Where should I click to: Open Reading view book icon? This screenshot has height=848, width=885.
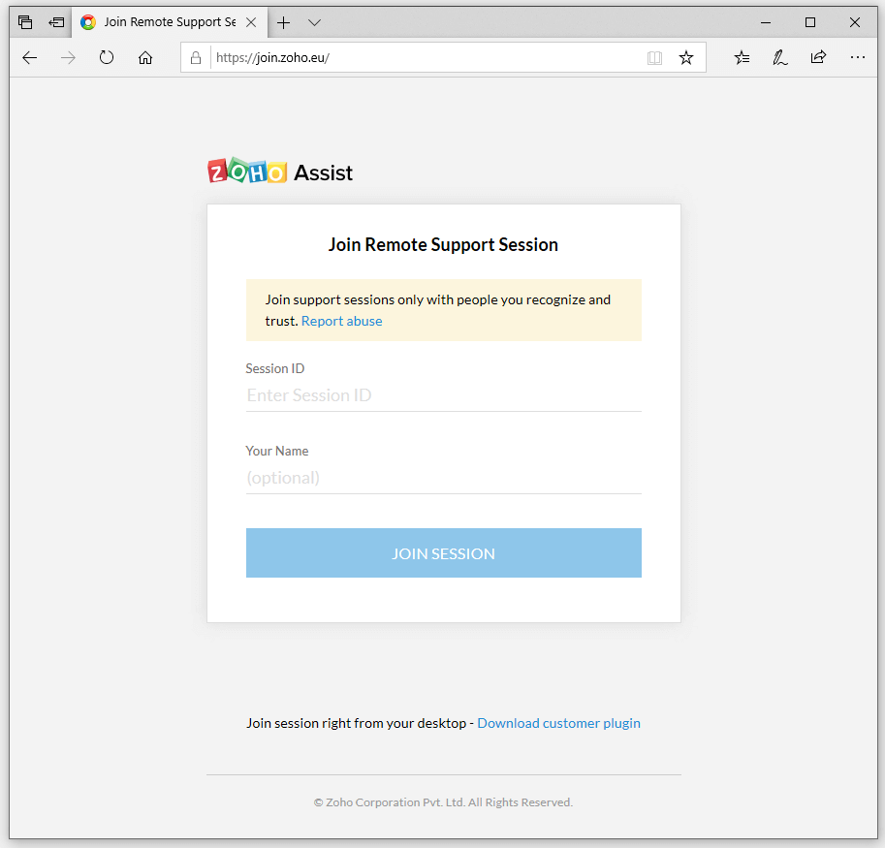point(655,58)
